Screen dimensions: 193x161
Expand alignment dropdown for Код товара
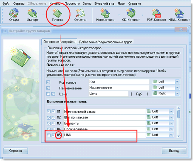coord(177,82)
